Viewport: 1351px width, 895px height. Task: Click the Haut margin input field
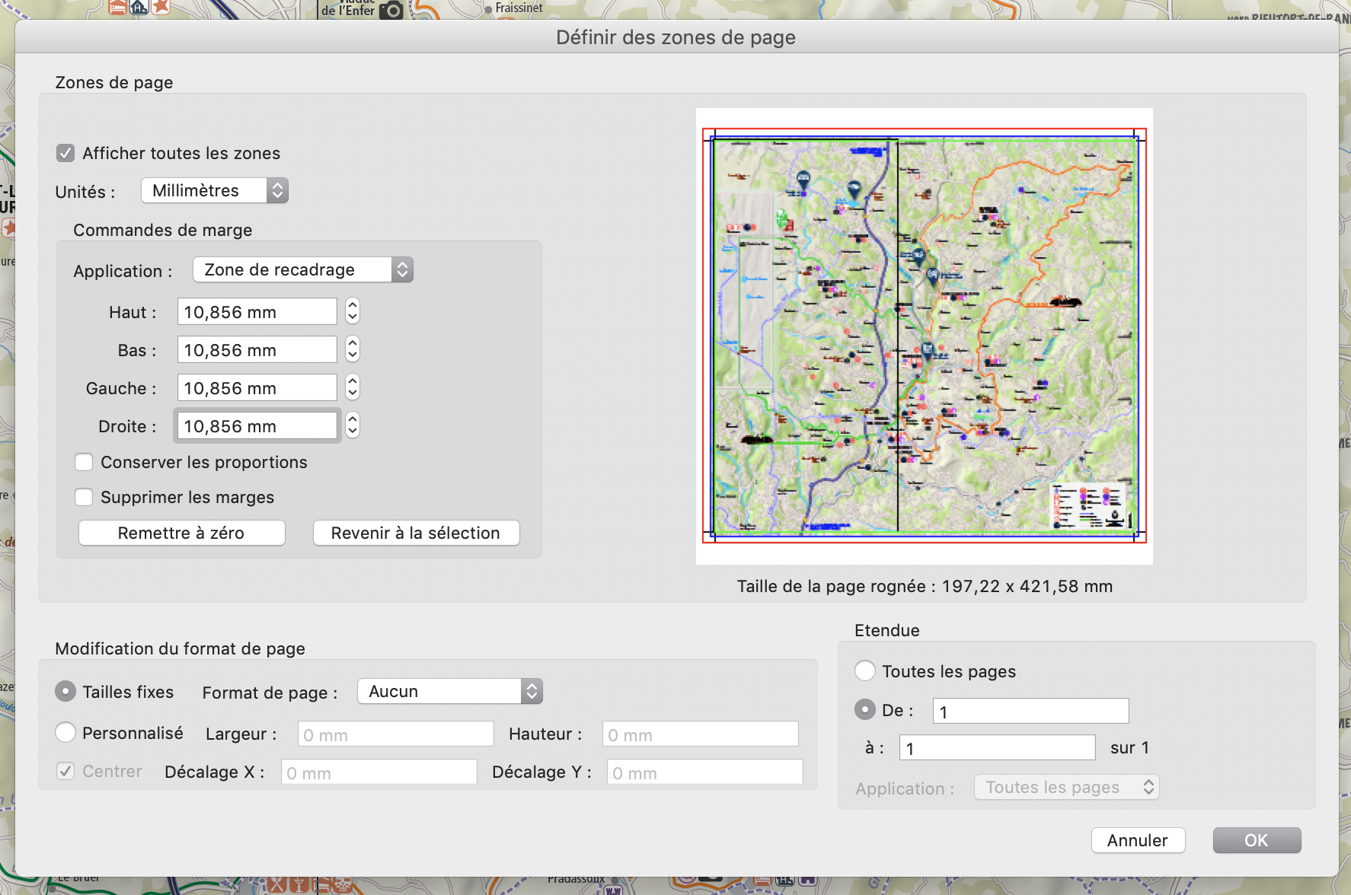tap(257, 312)
